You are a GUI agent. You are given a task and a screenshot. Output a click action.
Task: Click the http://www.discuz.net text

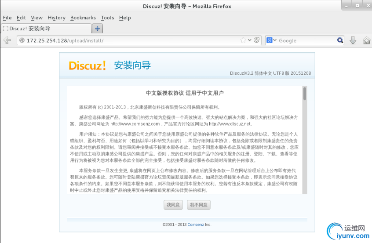pyautogui.click(x=230, y=124)
